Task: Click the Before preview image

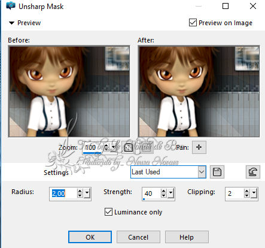Action: (x=69, y=92)
